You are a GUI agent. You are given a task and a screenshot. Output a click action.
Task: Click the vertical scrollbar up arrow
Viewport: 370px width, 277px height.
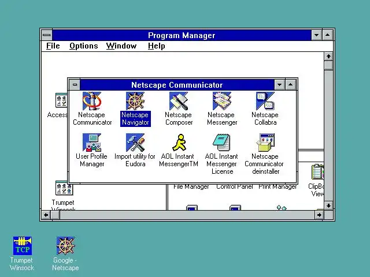(328, 57)
